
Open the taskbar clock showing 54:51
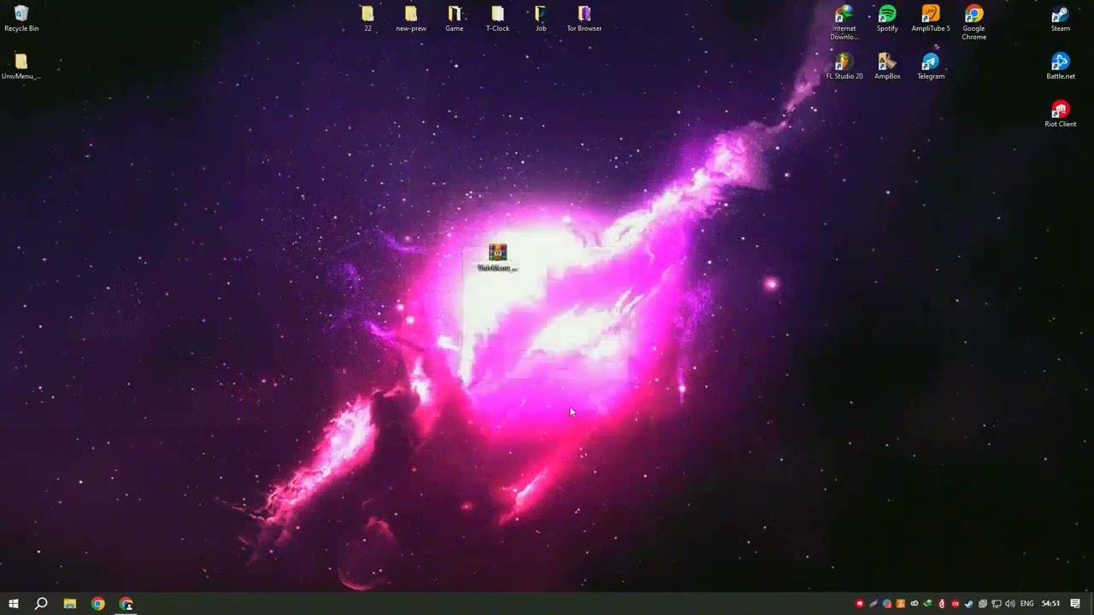(x=1051, y=604)
